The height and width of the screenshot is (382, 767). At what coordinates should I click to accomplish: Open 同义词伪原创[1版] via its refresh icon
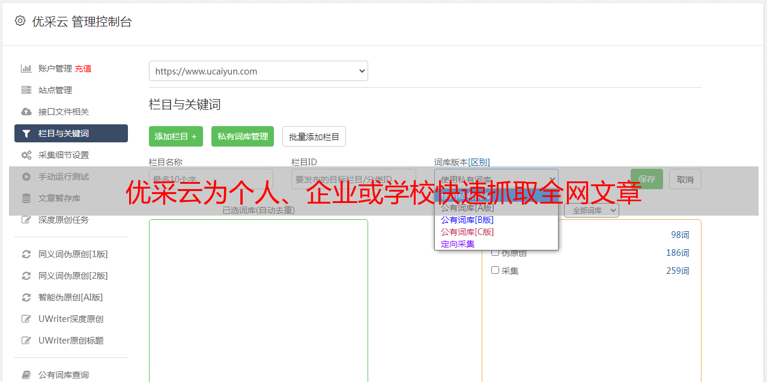(x=26, y=254)
